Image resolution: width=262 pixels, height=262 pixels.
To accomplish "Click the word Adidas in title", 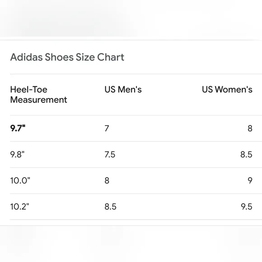I will tap(26, 57).
